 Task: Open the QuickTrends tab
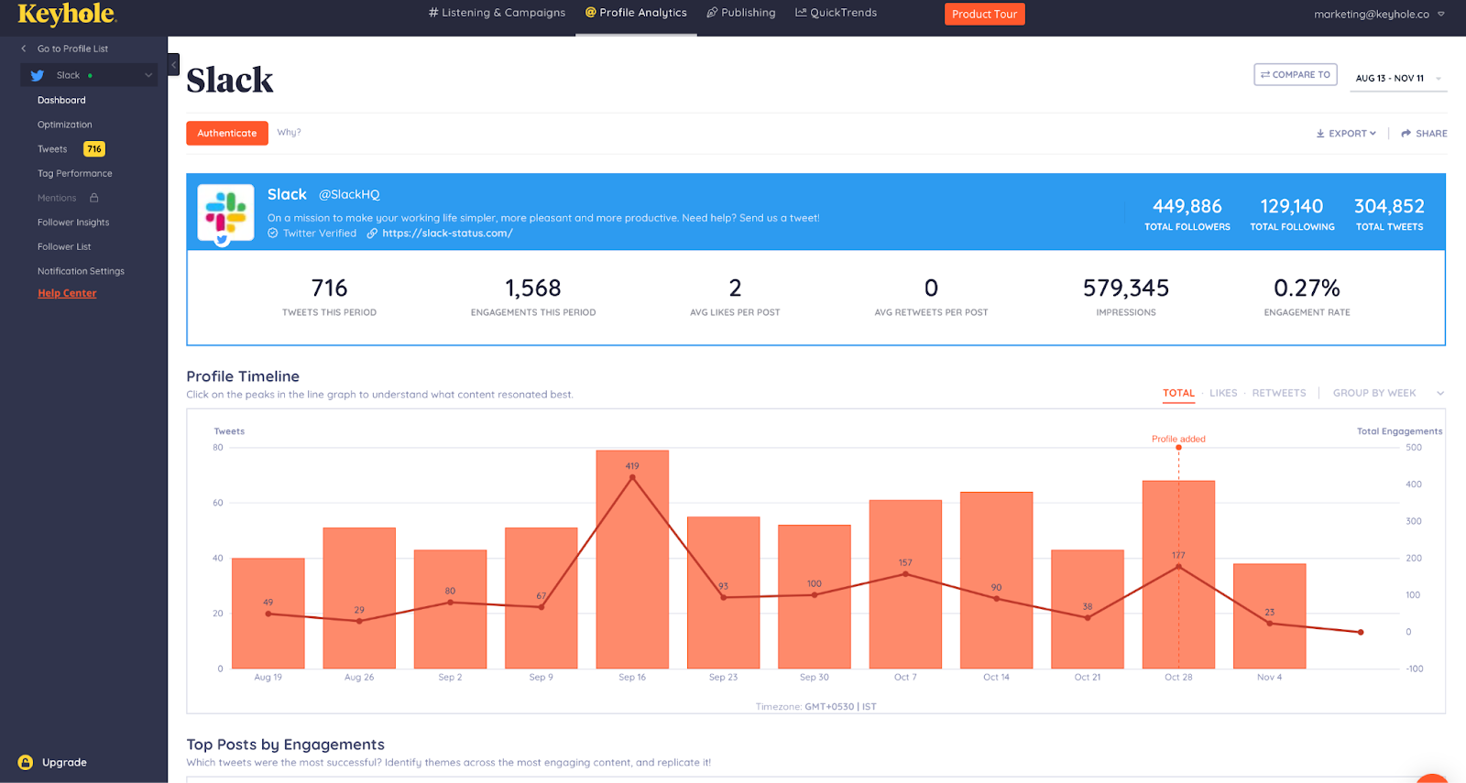point(836,13)
